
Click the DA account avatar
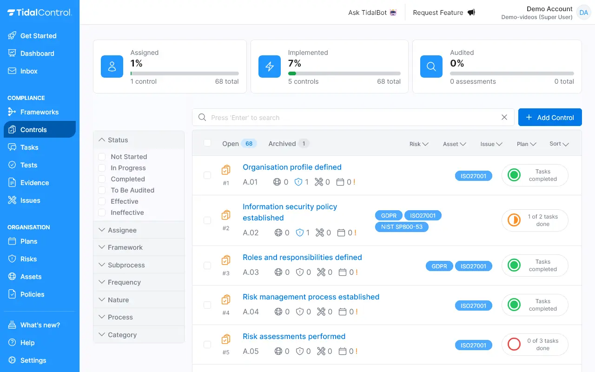583,13
